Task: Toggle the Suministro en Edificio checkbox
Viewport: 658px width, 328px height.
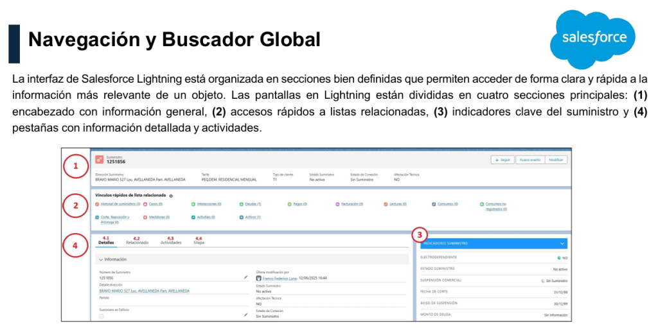Action: click(101, 316)
